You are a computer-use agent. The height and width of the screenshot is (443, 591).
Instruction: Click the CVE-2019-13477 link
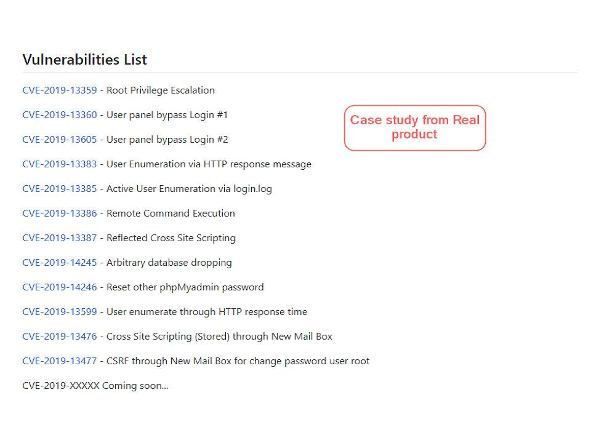coord(60,361)
